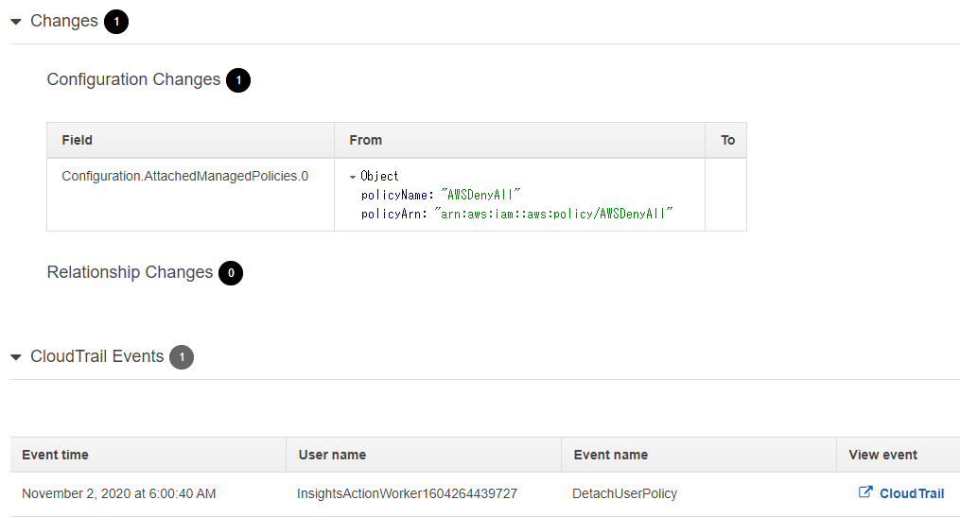Click the User name column header
This screenshot has height=517, width=960.
coord(332,455)
